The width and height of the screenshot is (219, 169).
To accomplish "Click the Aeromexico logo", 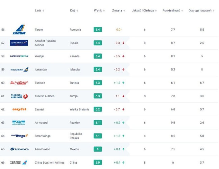I will pos(19,149).
